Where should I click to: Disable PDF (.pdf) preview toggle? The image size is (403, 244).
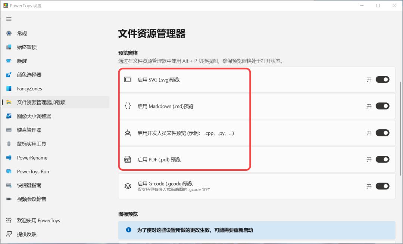[x=382, y=159]
